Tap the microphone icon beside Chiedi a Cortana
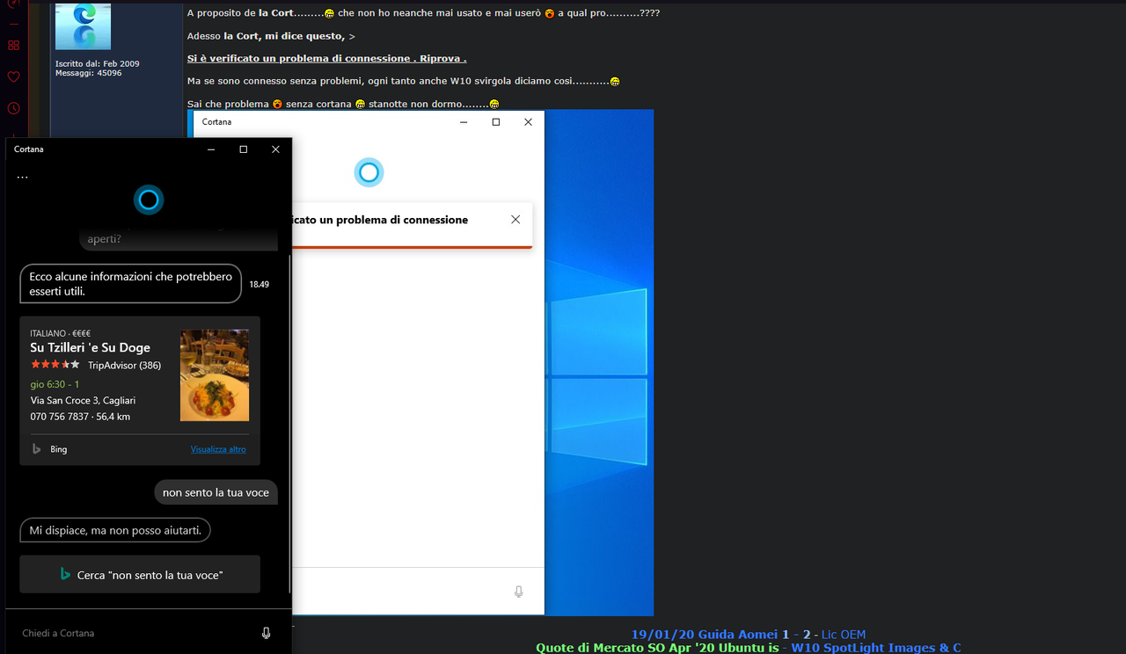Viewport: 1126px width, 654px height. click(x=267, y=633)
